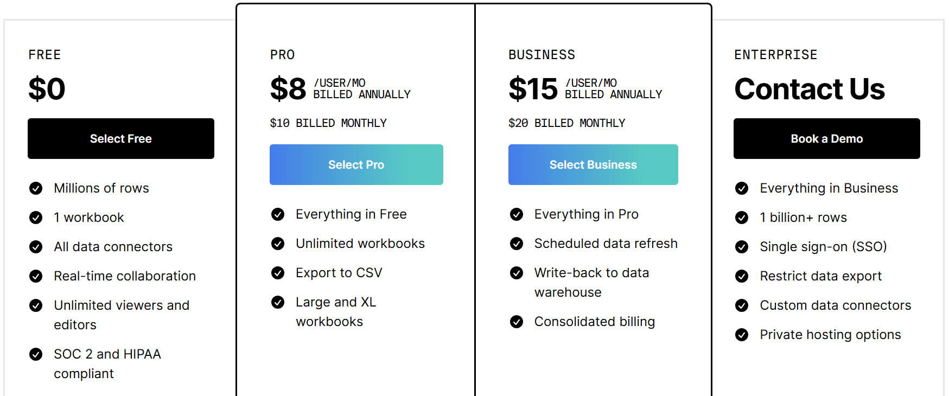The width and height of the screenshot is (949, 396).
Task: Click the Business plan title
Action: [x=542, y=55]
